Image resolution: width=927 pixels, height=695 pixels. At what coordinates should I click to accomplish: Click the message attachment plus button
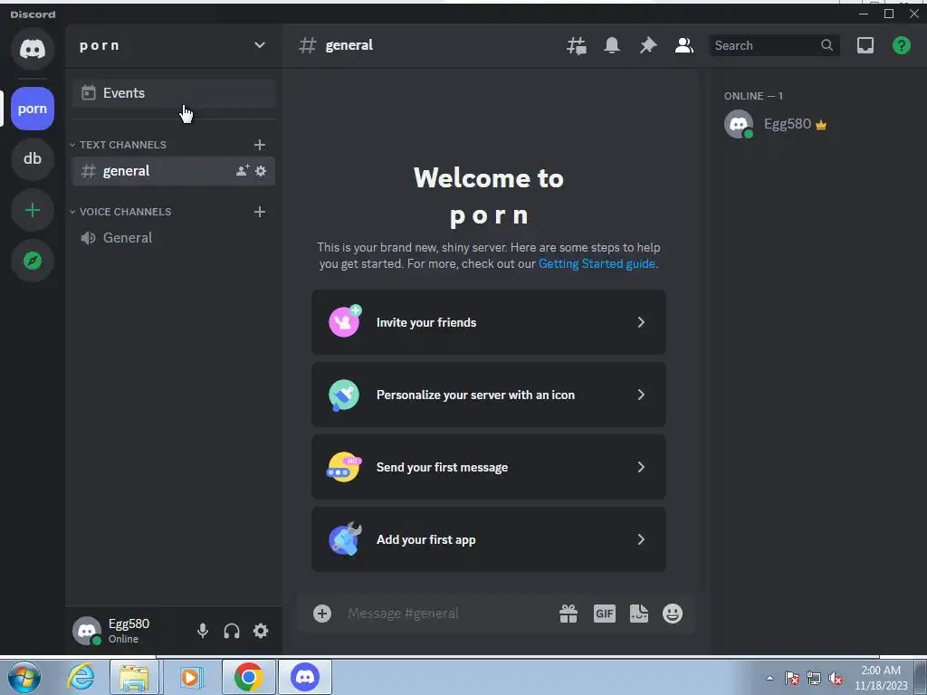tap(322, 614)
